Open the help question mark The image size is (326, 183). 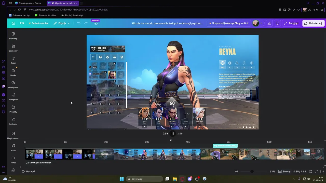point(322,172)
